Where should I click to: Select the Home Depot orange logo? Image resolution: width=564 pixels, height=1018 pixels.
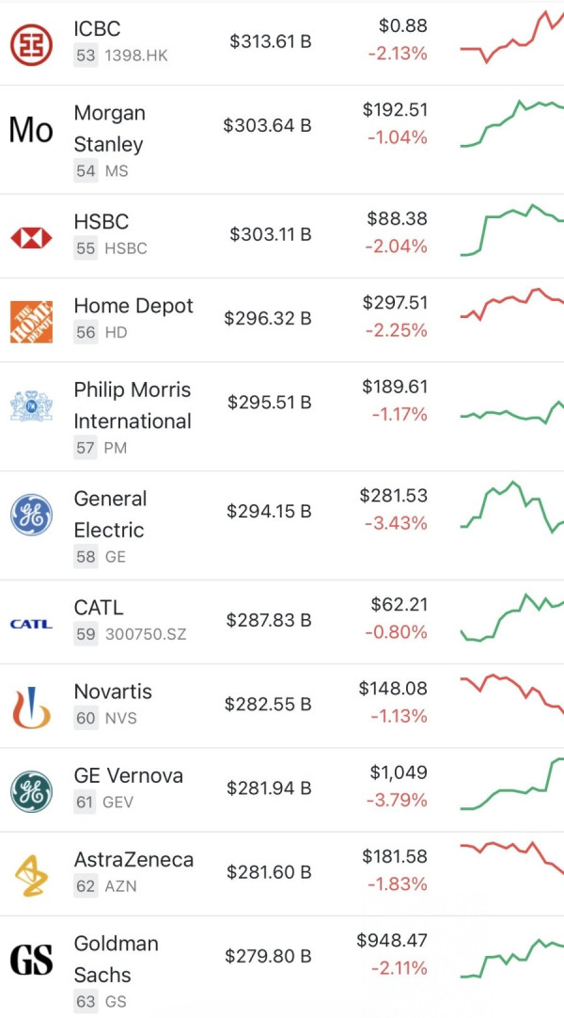click(31, 322)
